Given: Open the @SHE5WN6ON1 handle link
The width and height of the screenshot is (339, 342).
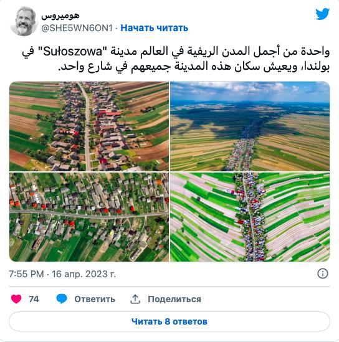Looking at the screenshot, I should [77, 28].
